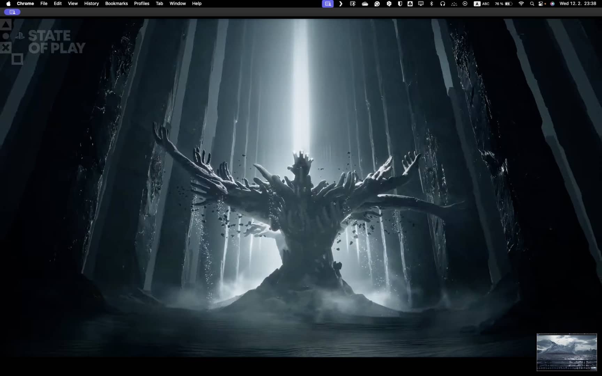Open the Wi-Fi menu bar icon
Image resolution: width=602 pixels, height=376 pixels.
coord(521,4)
